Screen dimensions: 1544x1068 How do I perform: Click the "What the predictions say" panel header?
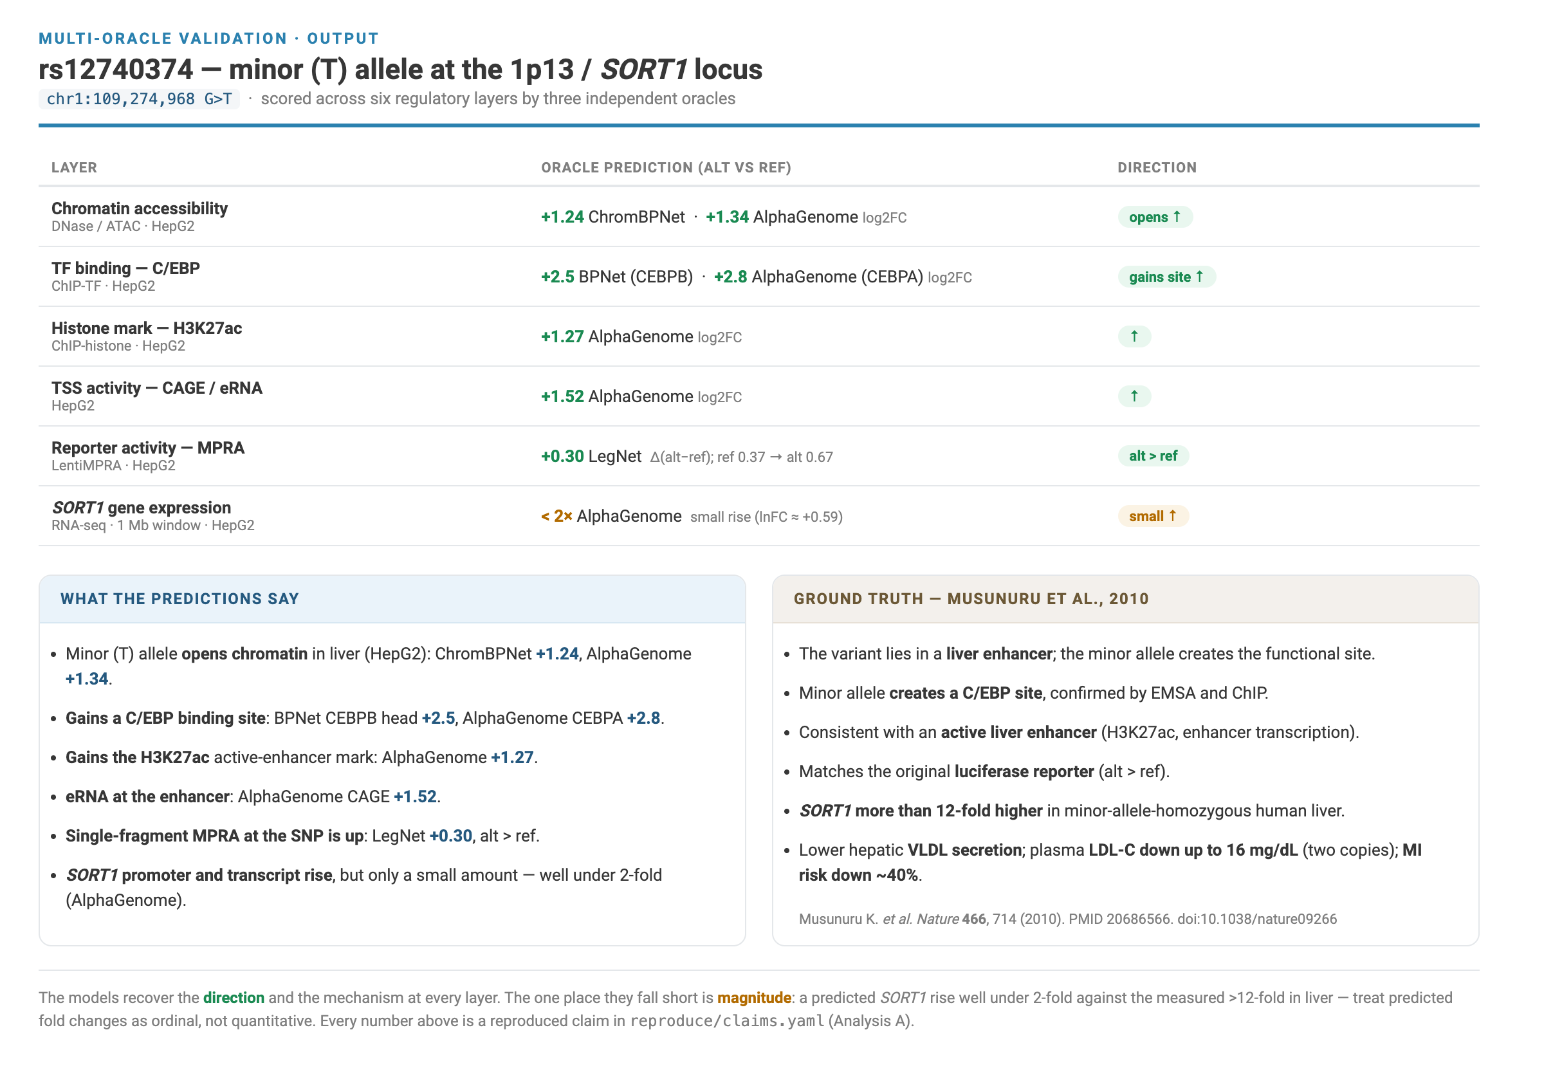(x=392, y=599)
